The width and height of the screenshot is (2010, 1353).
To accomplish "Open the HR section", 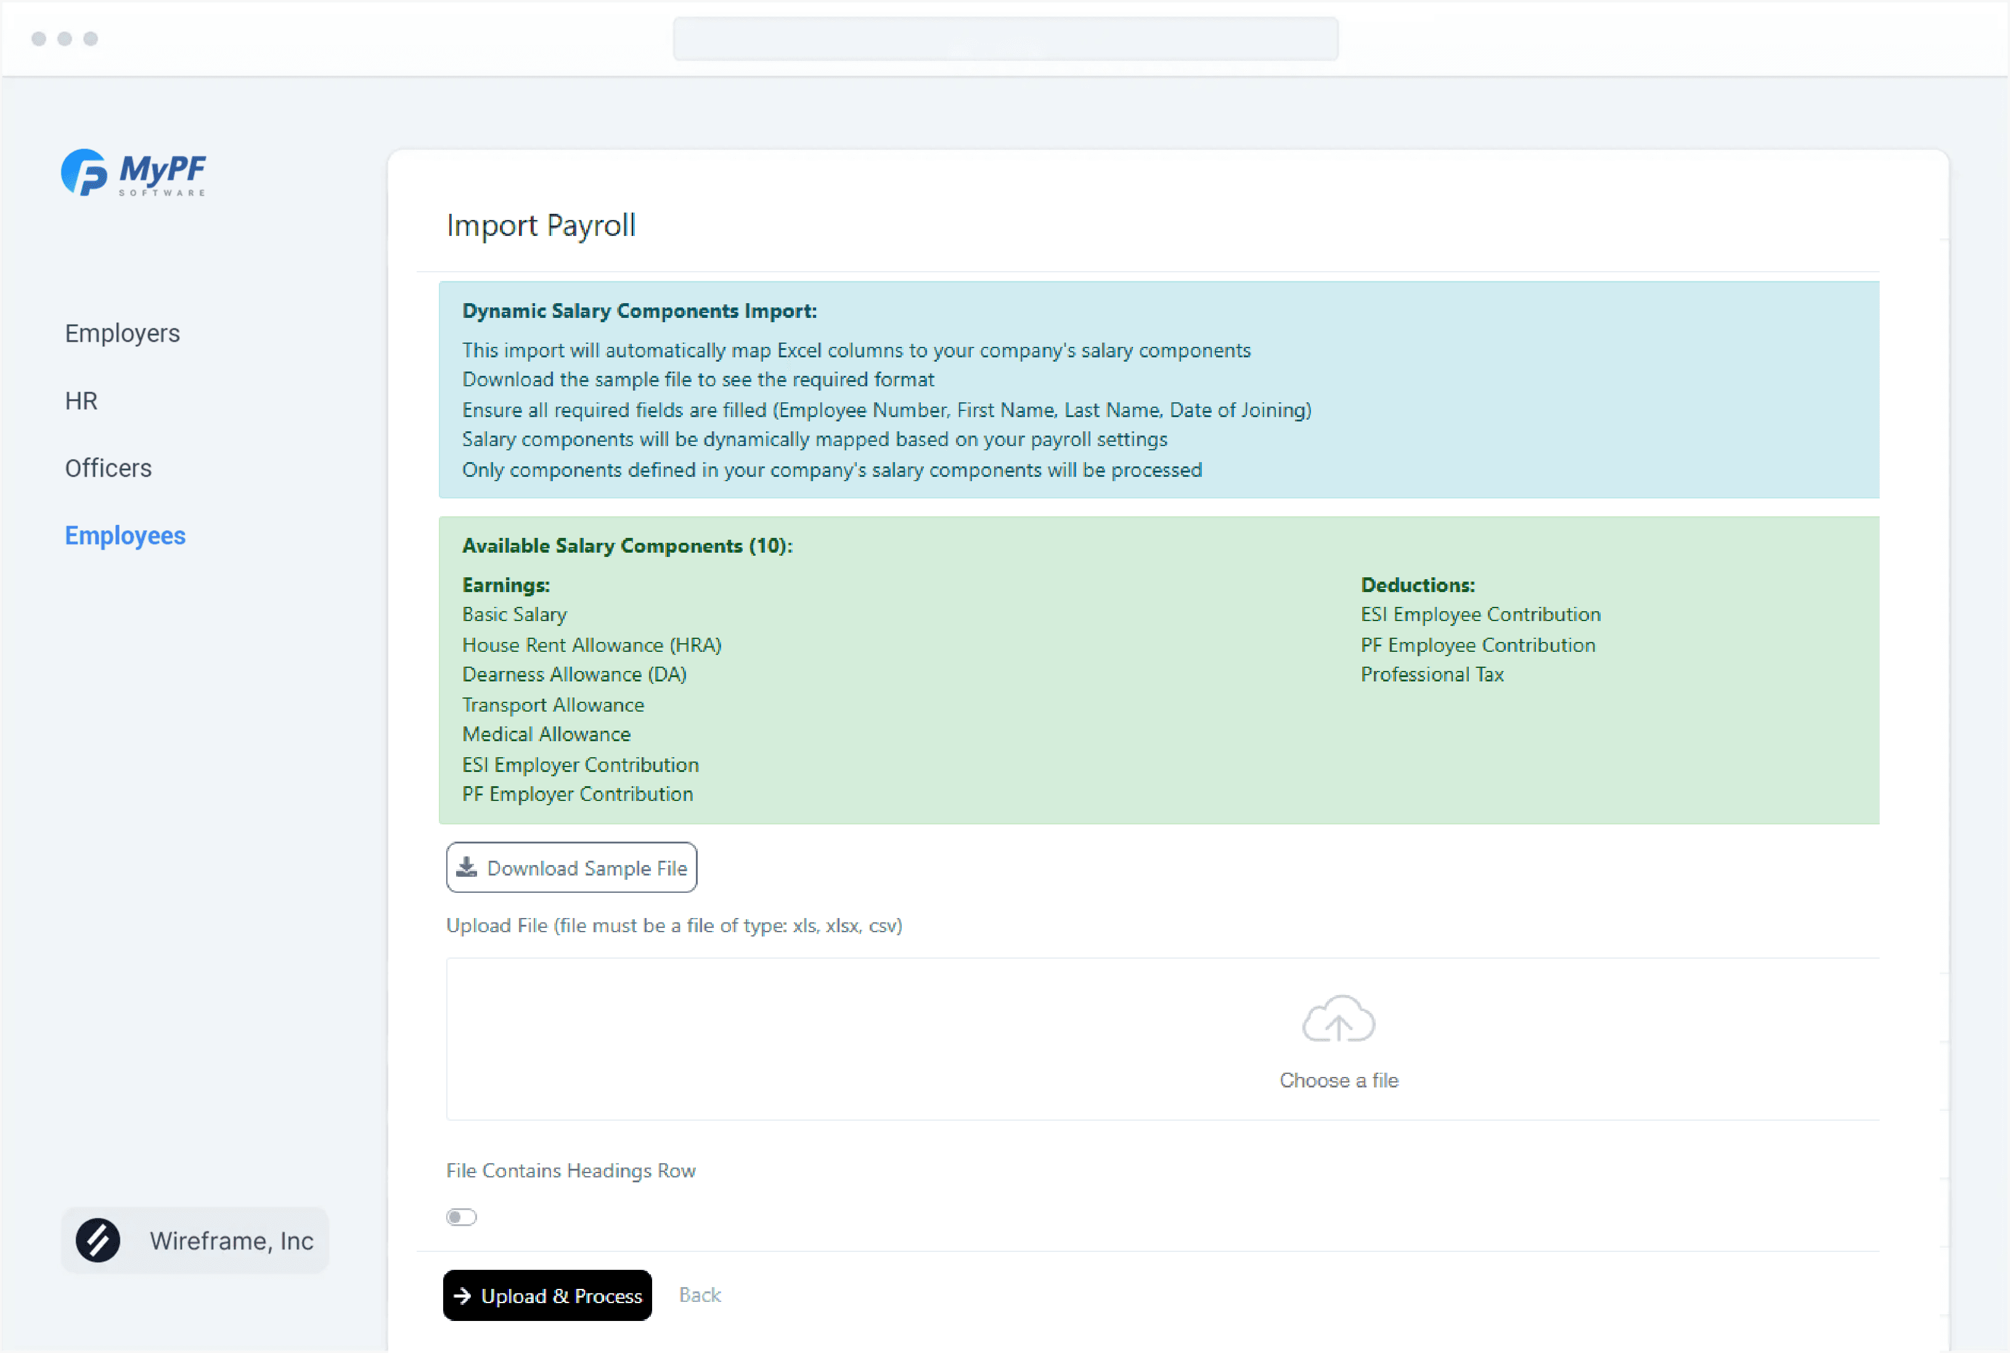I will (x=81, y=400).
